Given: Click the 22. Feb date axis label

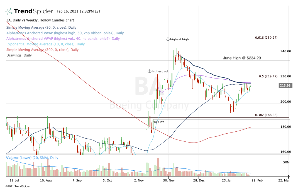Looking at the screenshot, I should pos(257,180).
